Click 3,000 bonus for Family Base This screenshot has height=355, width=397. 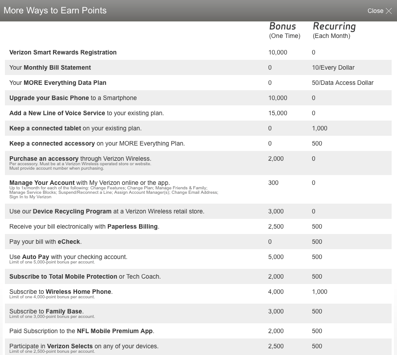click(x=276, y=311)
